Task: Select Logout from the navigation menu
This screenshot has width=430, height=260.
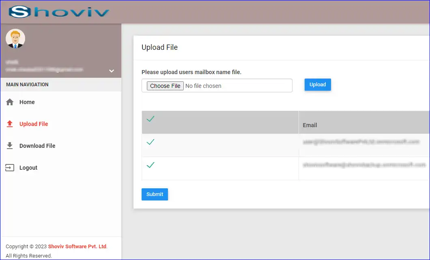Action: coord(28,167)
